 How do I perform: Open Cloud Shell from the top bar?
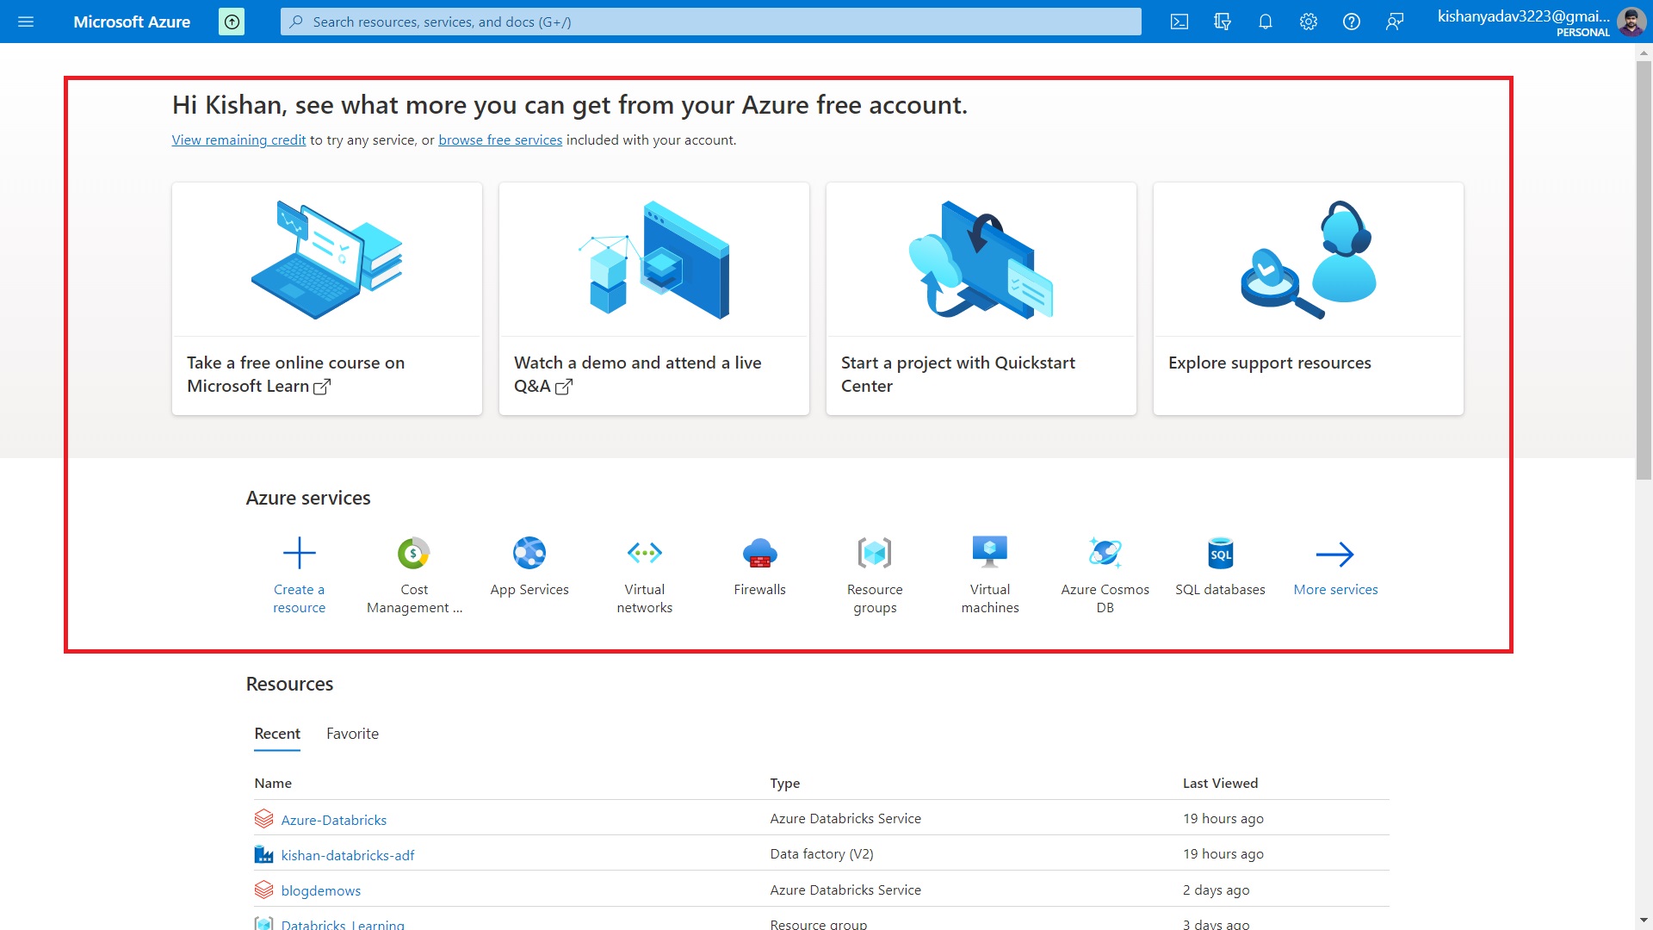[x=1179, y=22]
